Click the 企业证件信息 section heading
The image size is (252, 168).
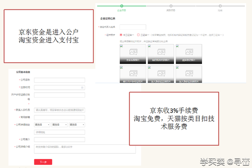click(107, 18)
